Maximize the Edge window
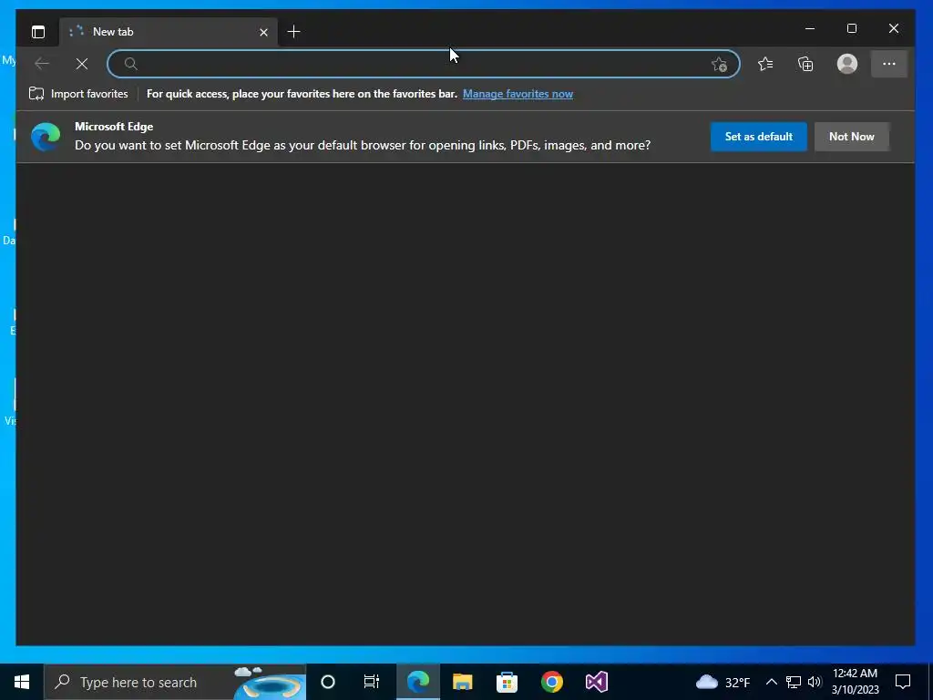 (852, 28)
